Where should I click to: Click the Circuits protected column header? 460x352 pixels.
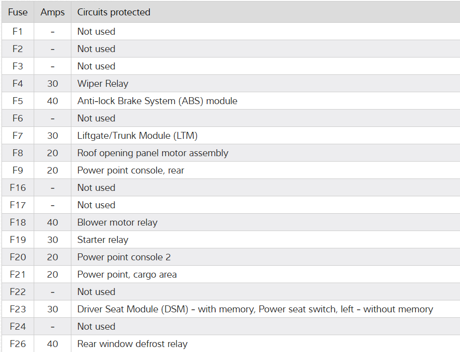tap(114, 12)
